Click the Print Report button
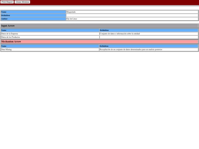This screenshot has width=199, height=149. pyautogui.click(x=7, y=2)
